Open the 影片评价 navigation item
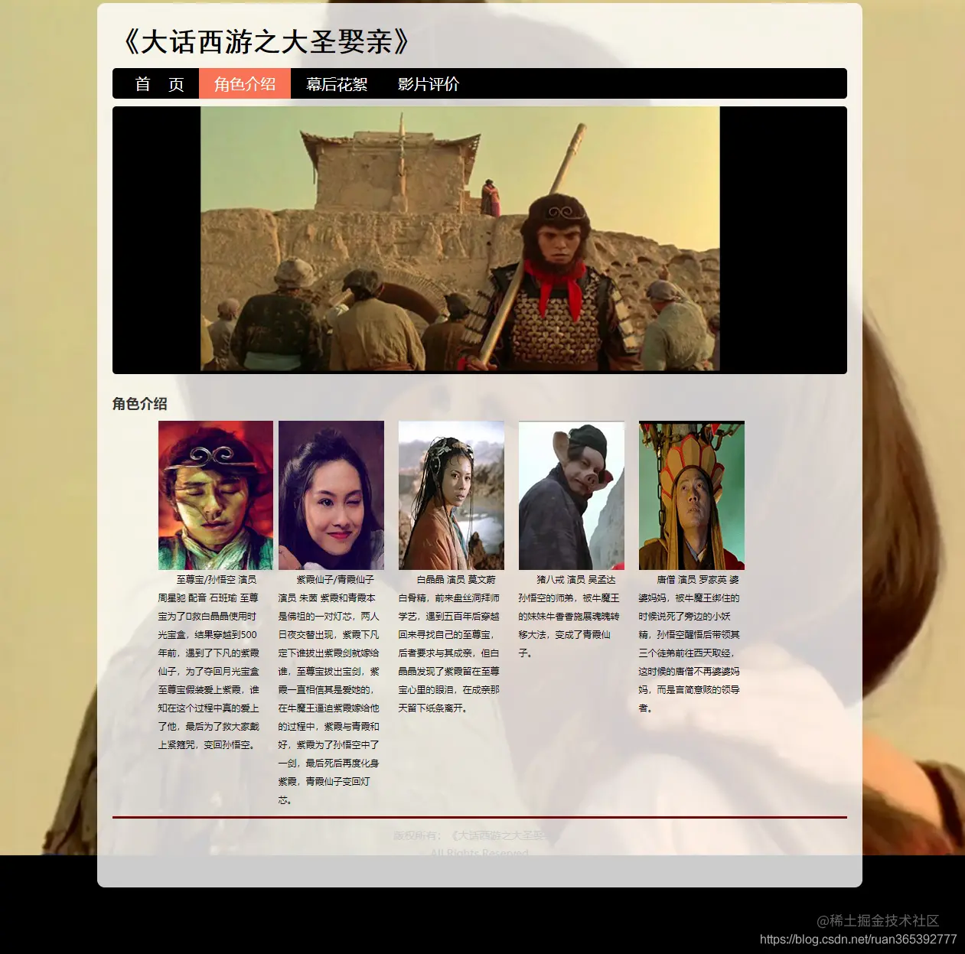The image size is (965, 954). click(x=429, y=84)
